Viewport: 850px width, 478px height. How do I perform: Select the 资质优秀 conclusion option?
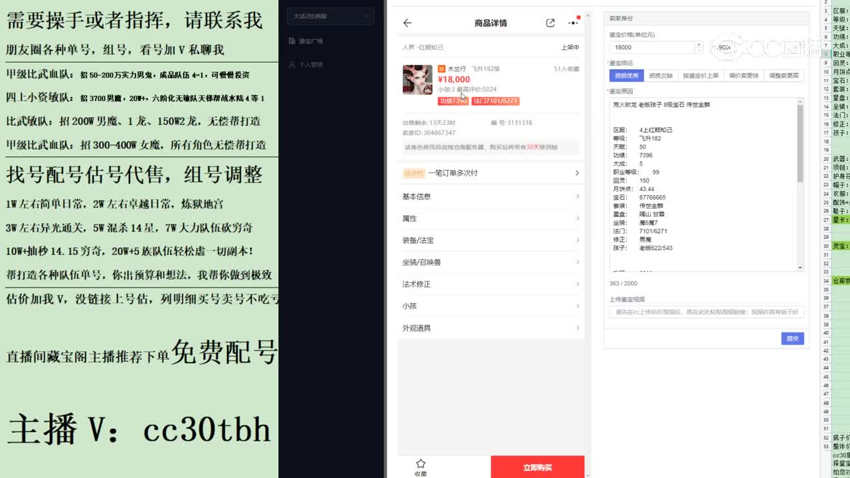click(626, 76)
